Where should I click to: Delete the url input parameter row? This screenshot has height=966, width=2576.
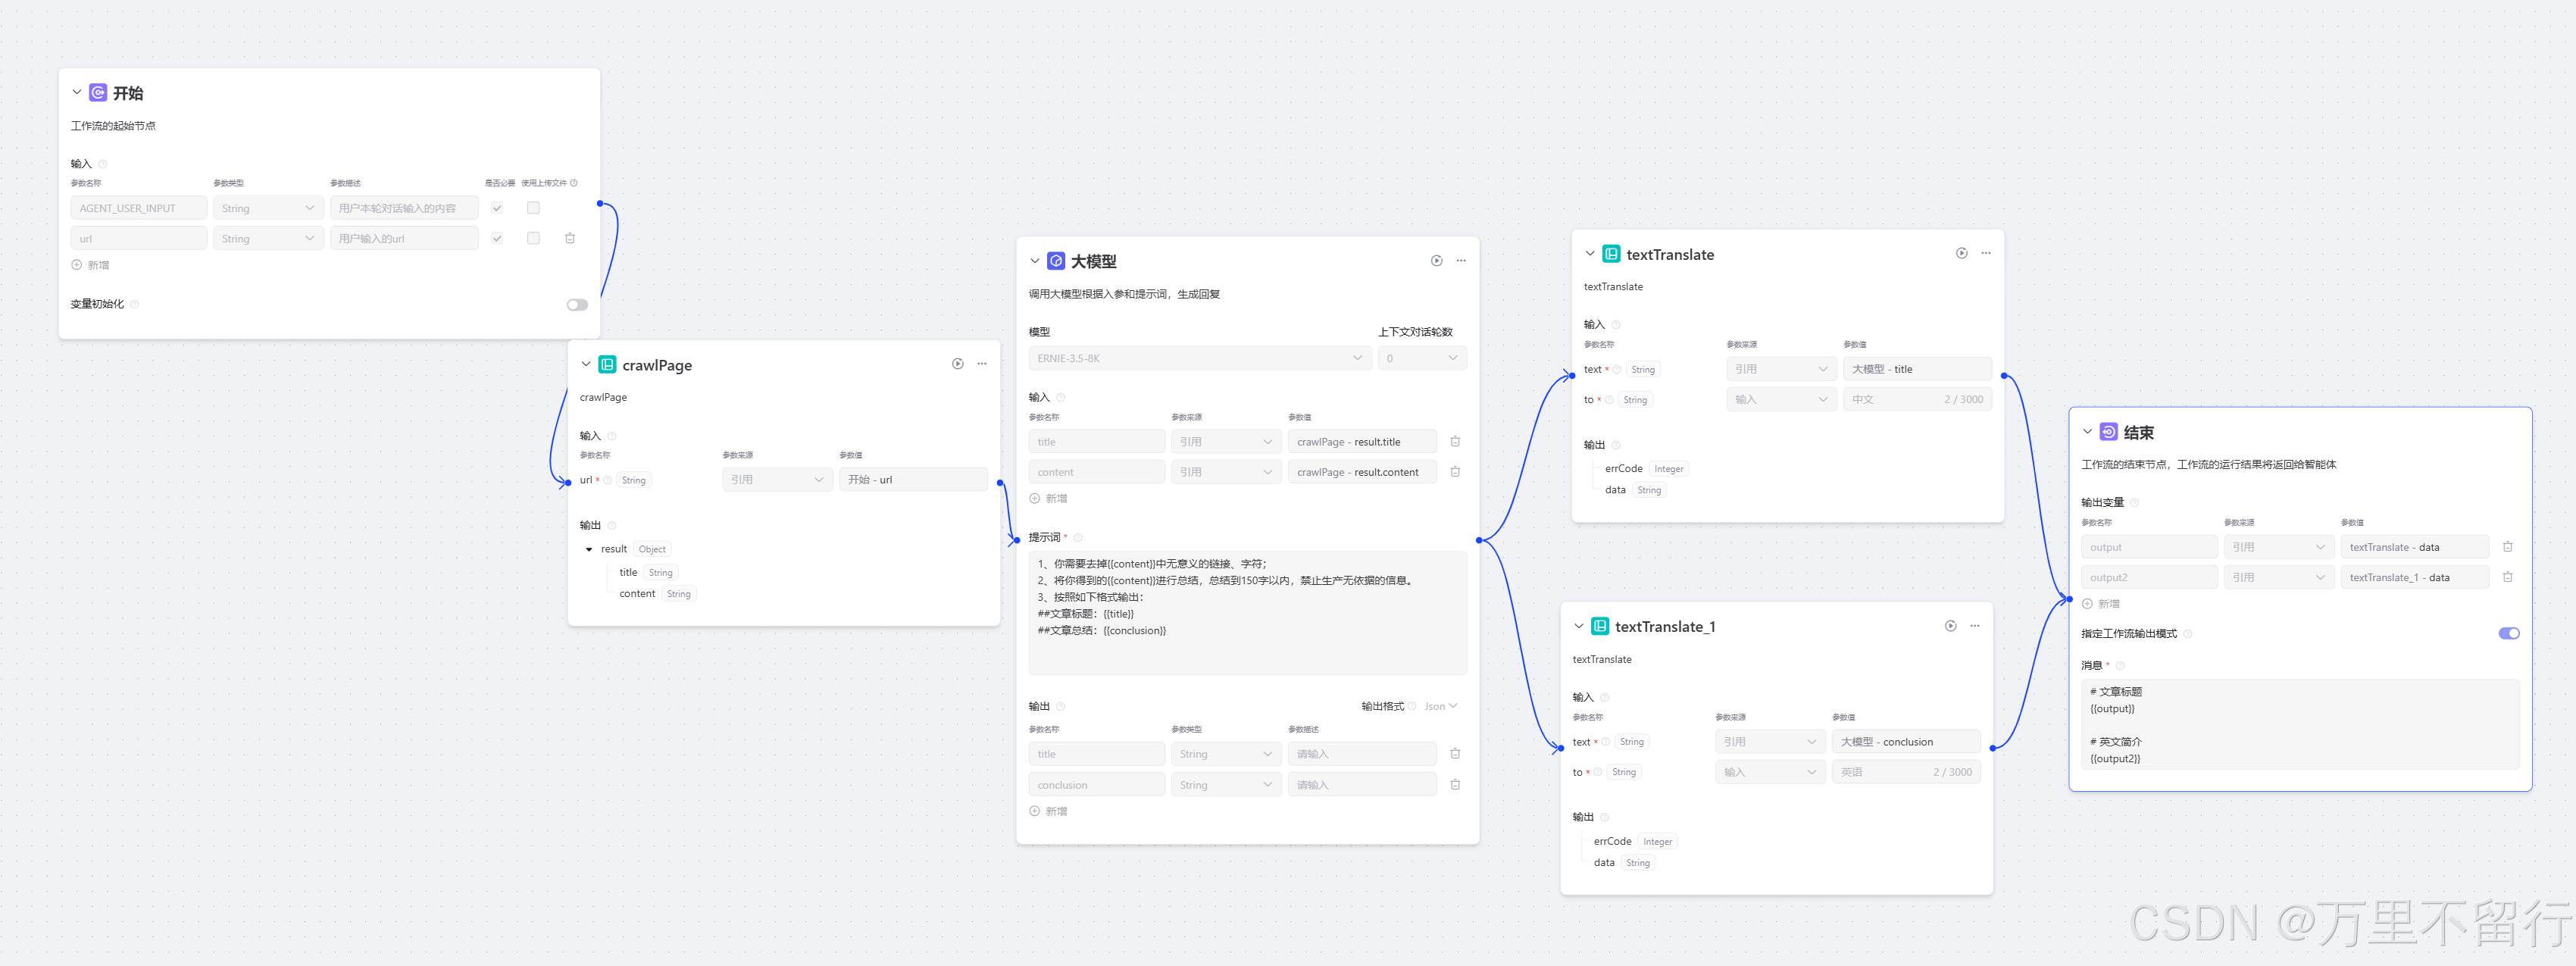(570, 238)
